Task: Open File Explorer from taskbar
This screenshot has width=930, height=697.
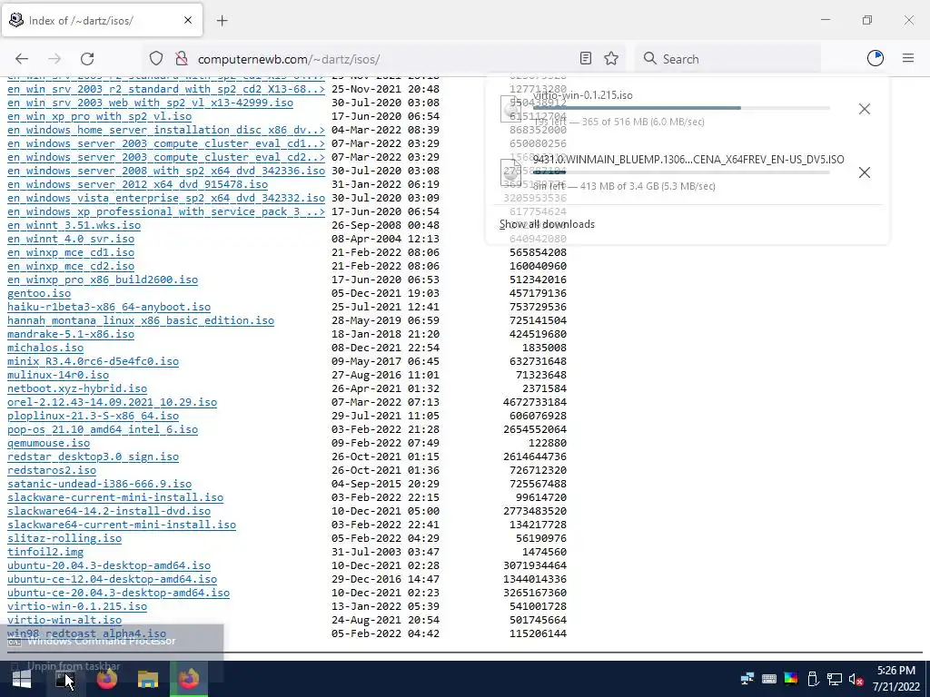Action: [x=148, y=679]
